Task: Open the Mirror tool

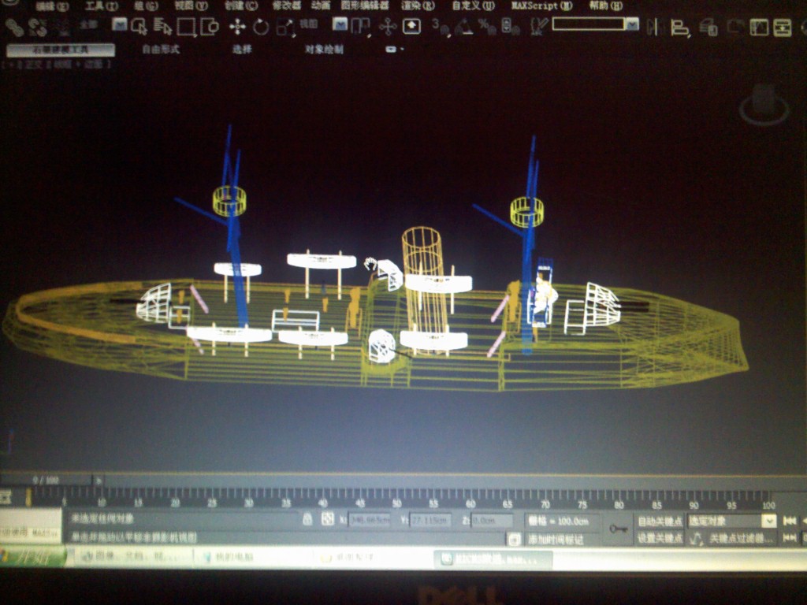Action: click(653, 27)
